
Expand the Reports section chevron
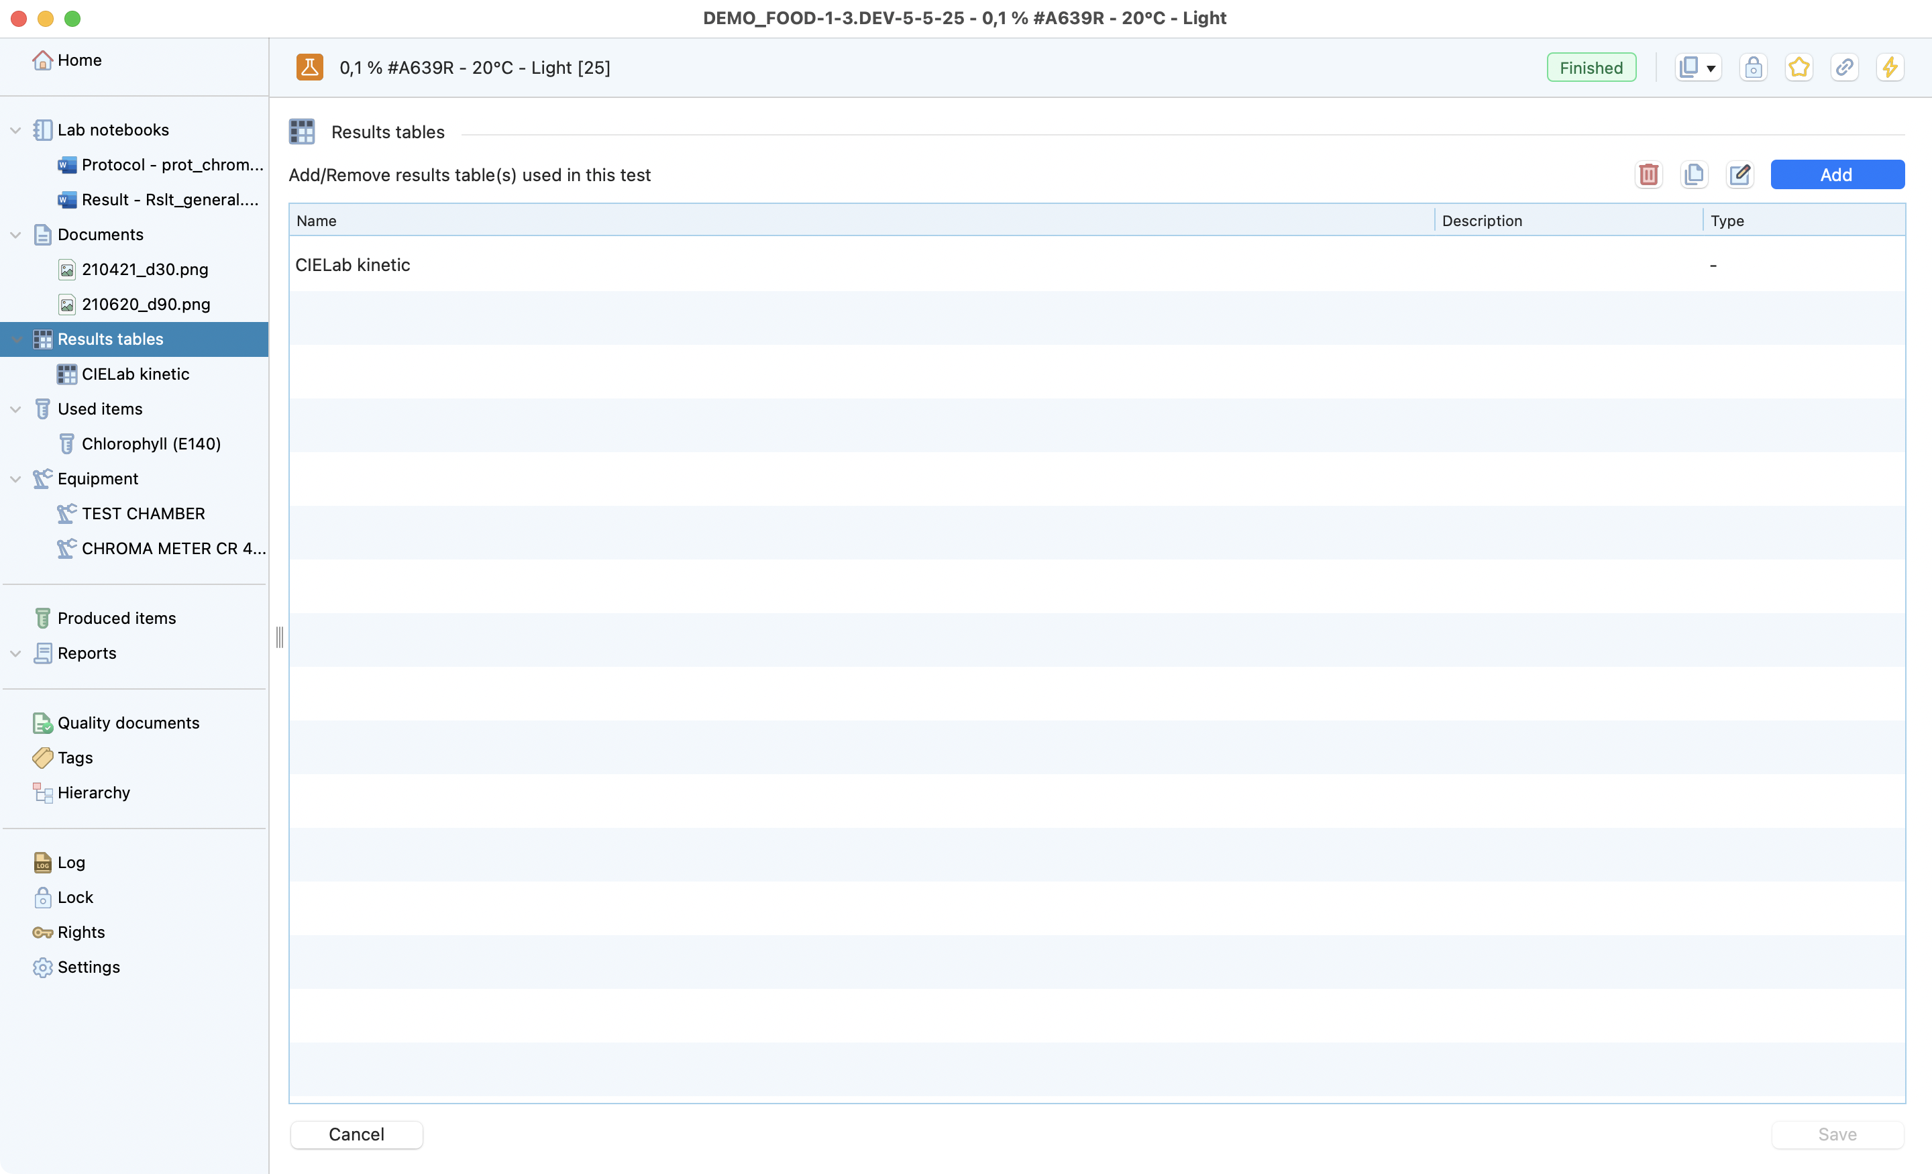pyautogui.click(x=15, y=653)
